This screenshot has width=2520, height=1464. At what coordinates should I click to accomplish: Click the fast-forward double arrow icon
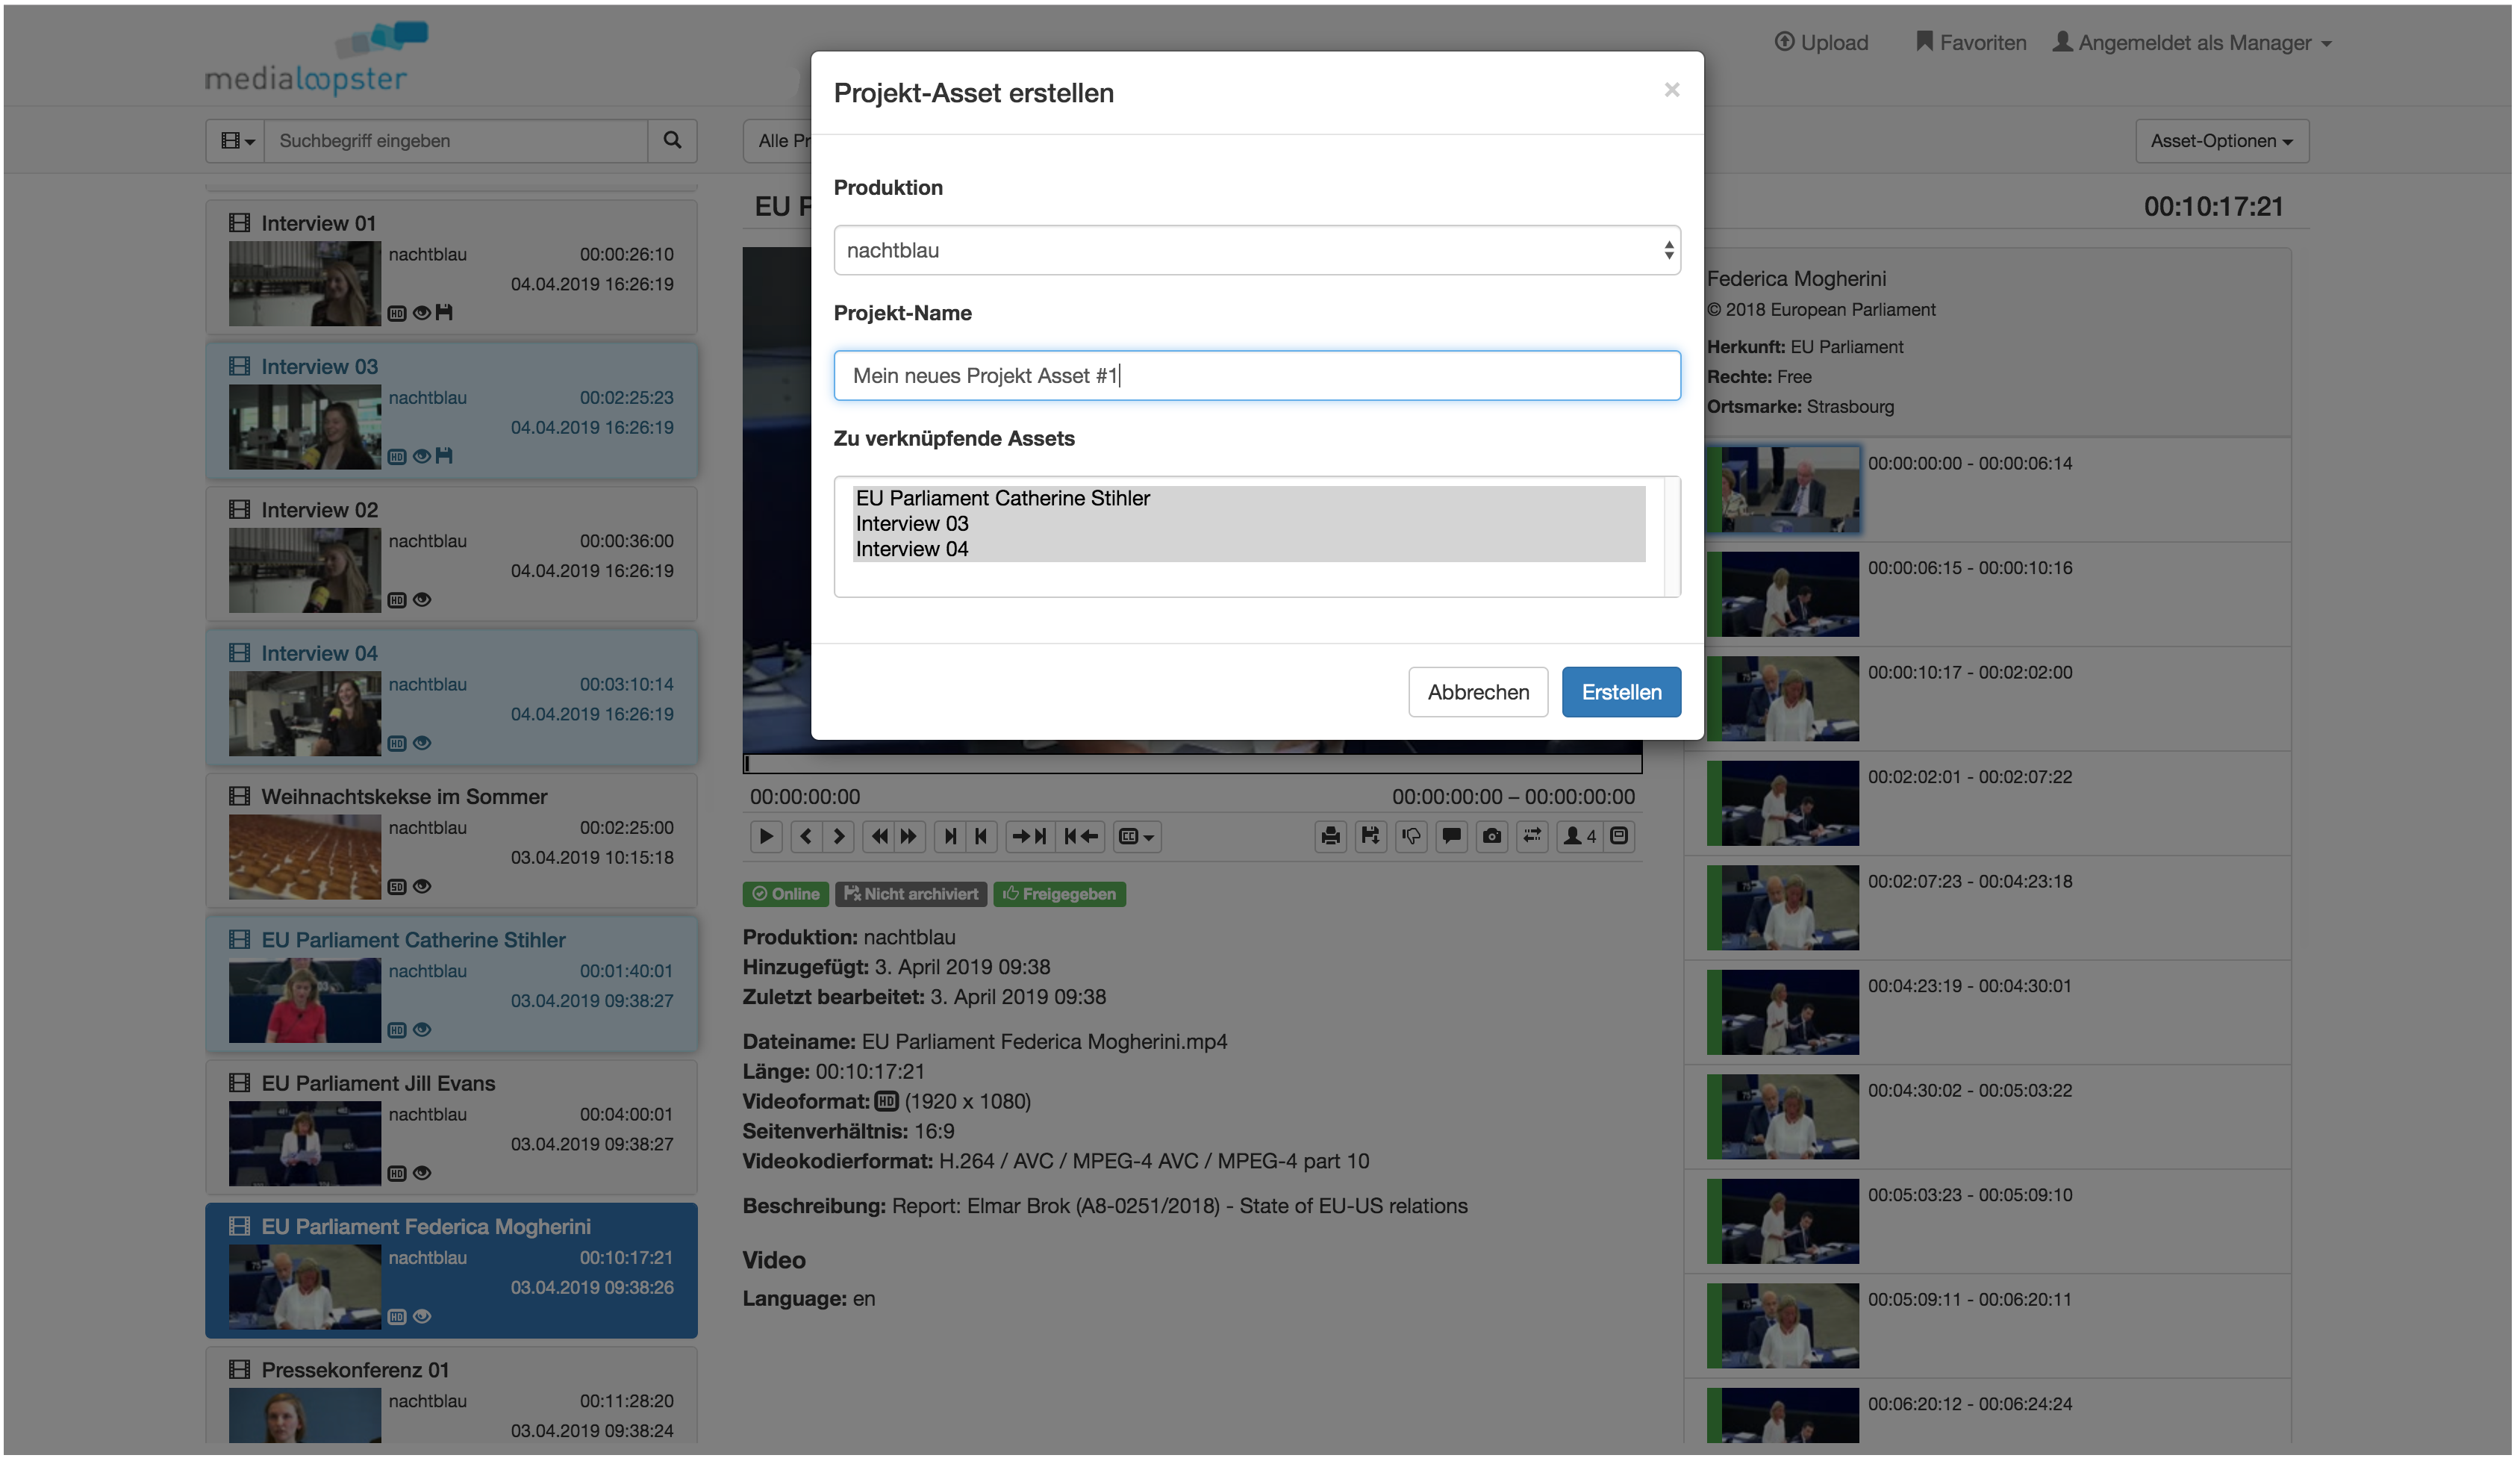[909, 837]
